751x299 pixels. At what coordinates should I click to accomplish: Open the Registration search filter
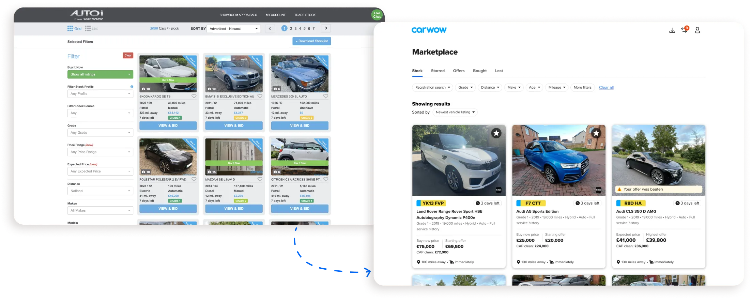point(432,88)
